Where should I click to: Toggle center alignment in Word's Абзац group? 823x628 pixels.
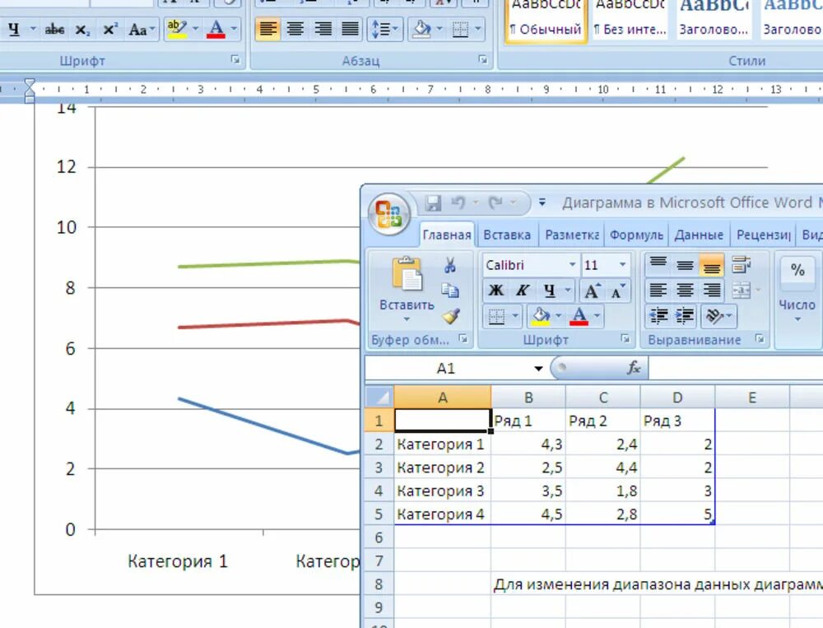pyautogui.click(x=295, y=28)
